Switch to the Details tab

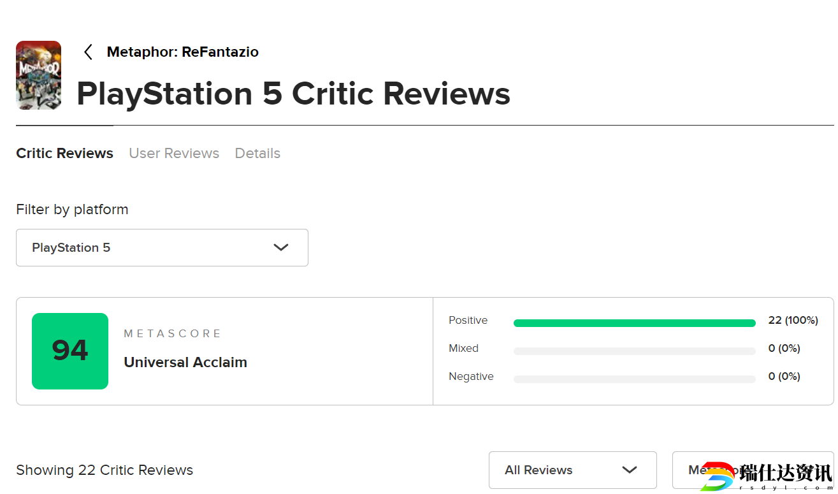pyautogui.click(x=257, y=153)
